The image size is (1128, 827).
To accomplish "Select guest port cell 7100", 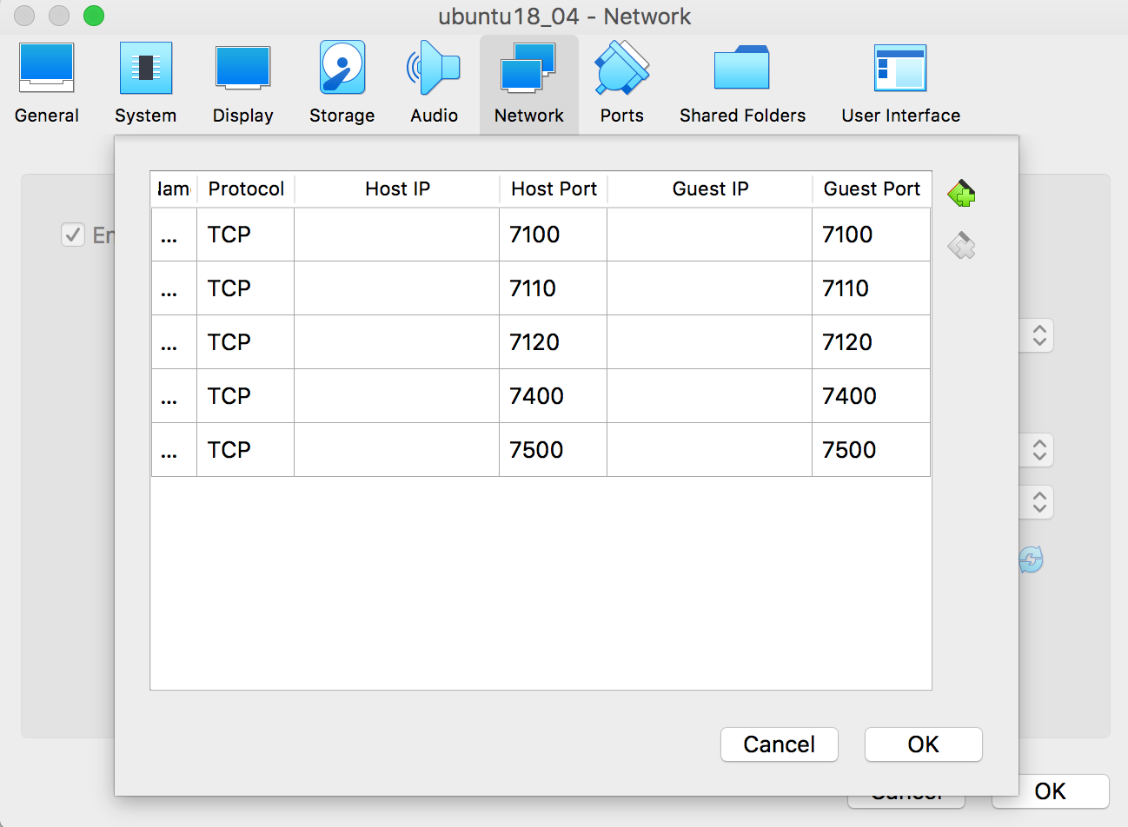I will 871,235.
